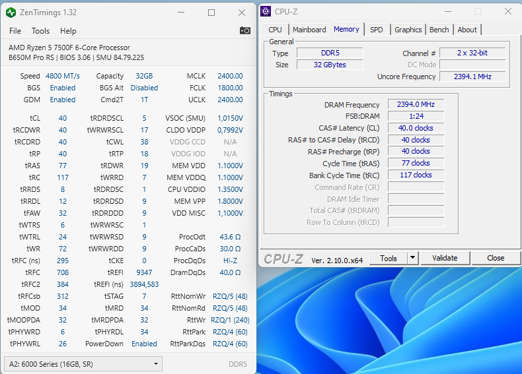Click the DRAM Frequency field 2394.0 MHz
This screenshot has width=522, height=374.
click(x=416, y=104)
